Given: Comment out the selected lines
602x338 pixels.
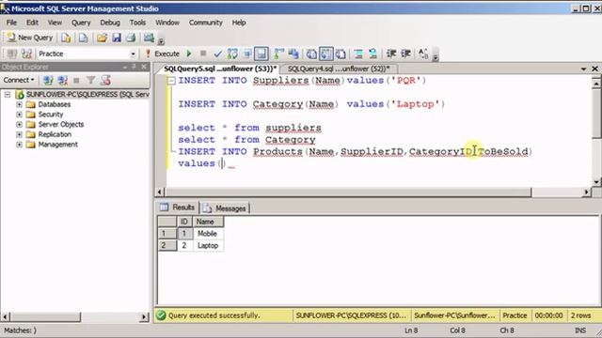Looking at the screenshot, I should coord(358,54).
